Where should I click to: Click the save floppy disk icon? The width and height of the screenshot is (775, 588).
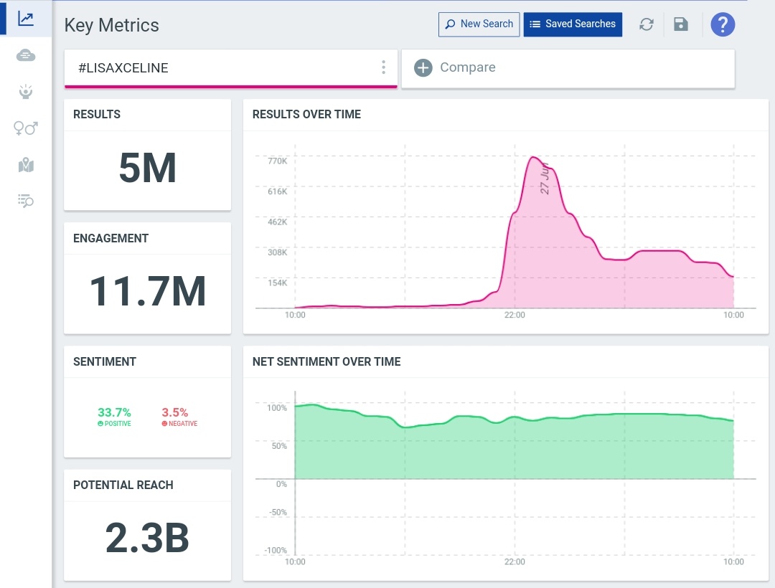point(680,24)
